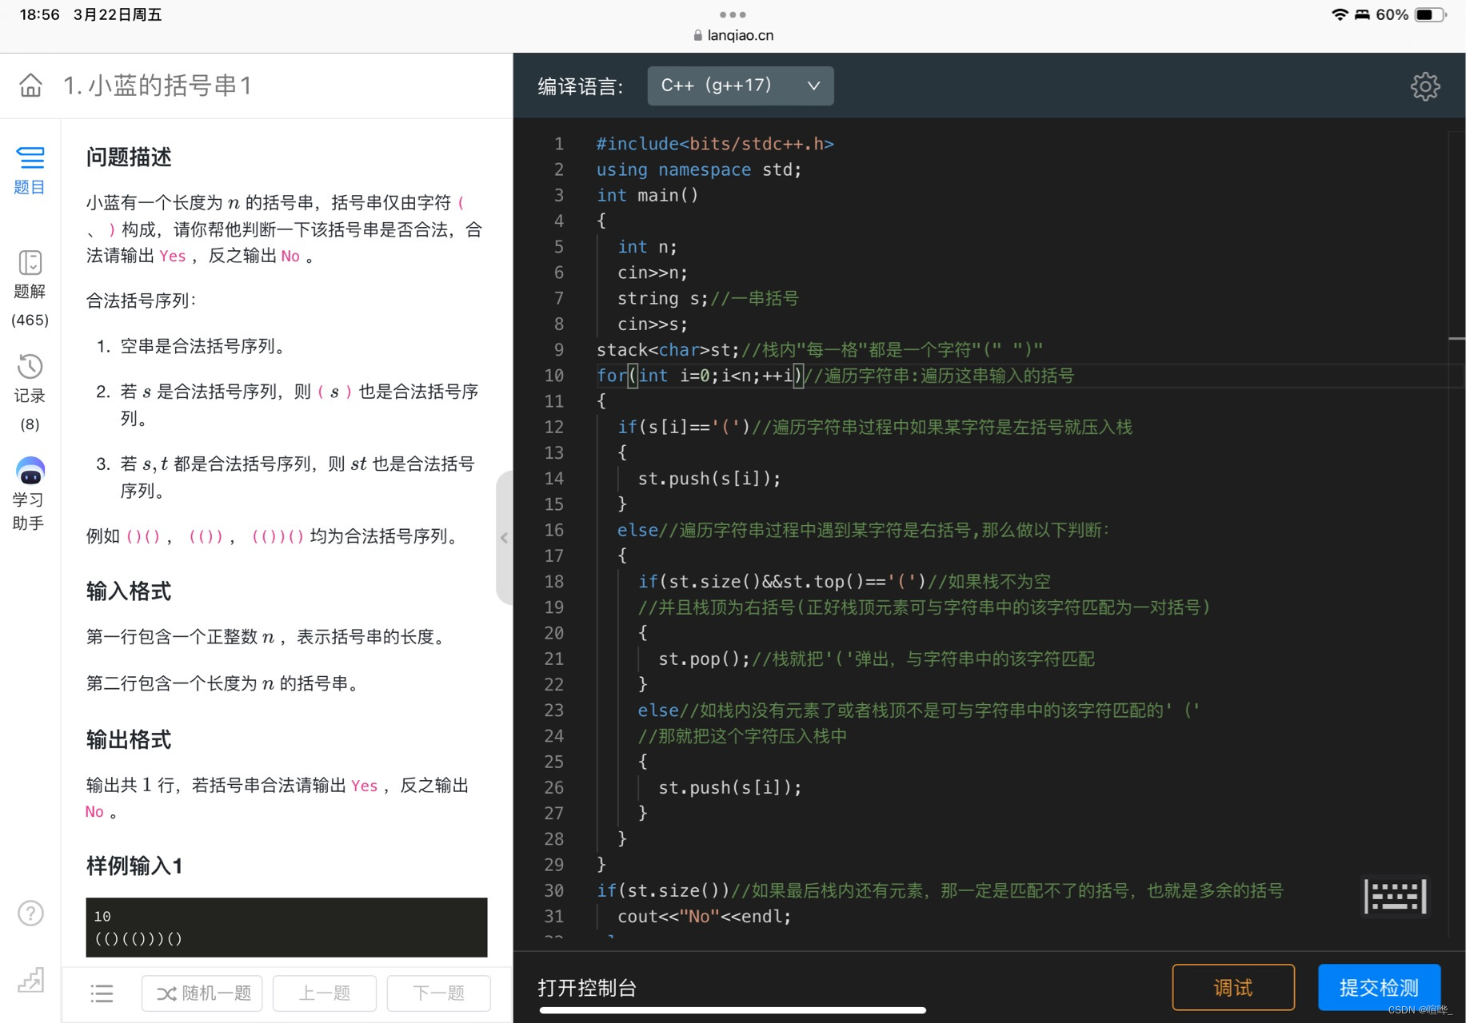Click the 输出格式 heading

129,740
